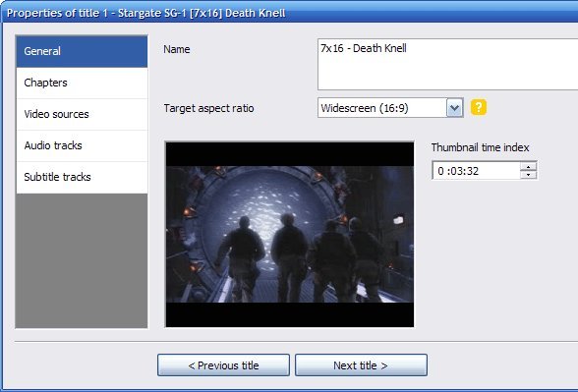
Task: Switch to the Chapters section
Action: click(x=82, y=83)
